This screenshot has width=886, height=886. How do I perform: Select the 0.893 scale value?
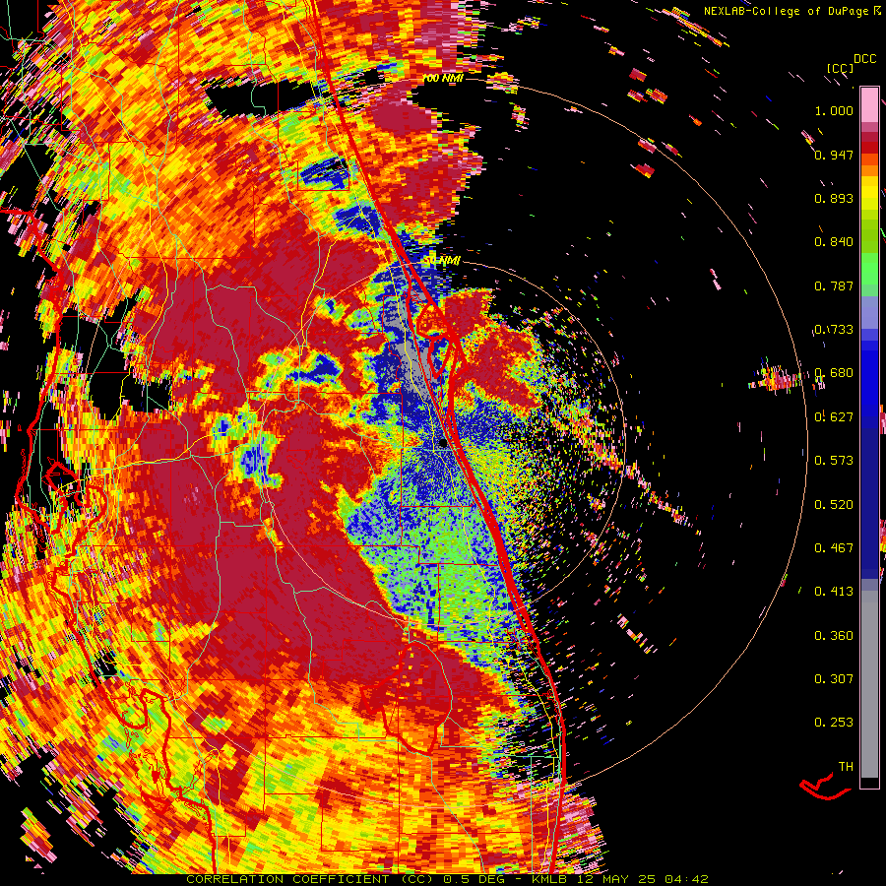click(x=834, y=198)
